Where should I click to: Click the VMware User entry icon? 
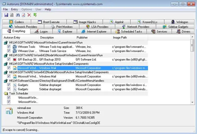coord(15,51)
